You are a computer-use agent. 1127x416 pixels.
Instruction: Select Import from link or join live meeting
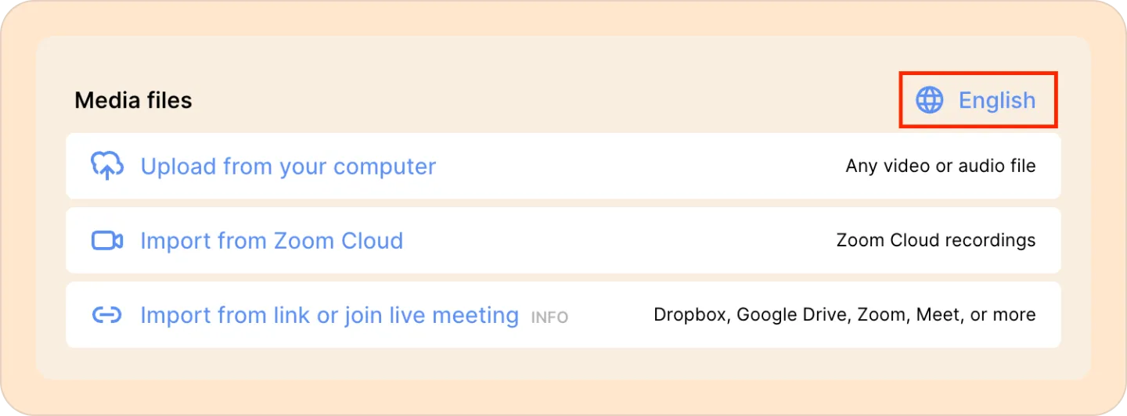point(329,315)
